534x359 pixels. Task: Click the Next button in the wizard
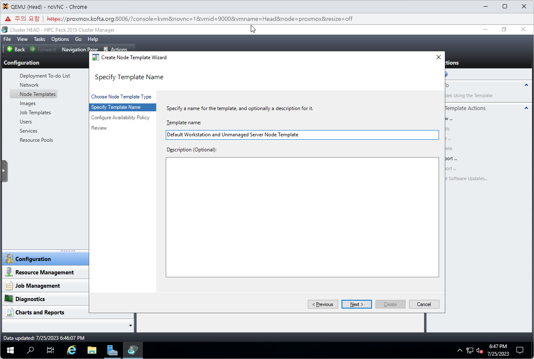[357, 304]
